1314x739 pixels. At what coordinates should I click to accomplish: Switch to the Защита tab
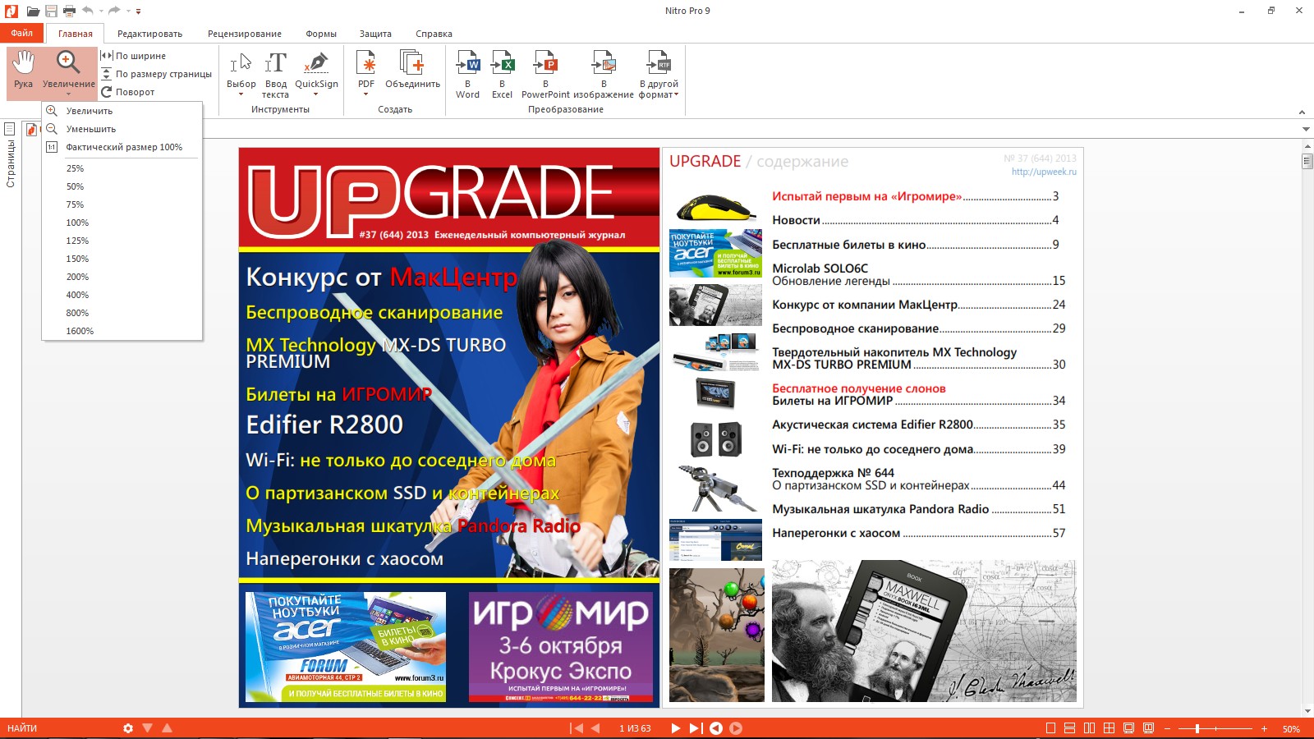(x=375, y=34)
